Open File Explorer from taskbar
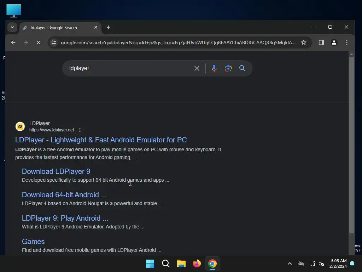This screenshot has width=362, height=272. [181, 263]
